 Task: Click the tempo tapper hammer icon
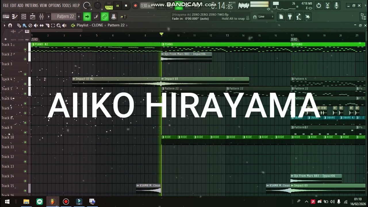tap(299, 17)
